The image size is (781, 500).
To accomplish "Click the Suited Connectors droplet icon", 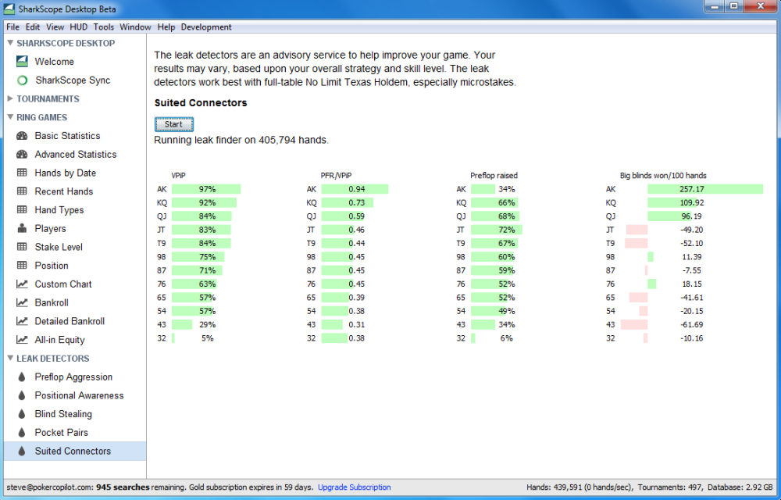I will [x=22, y=452].
